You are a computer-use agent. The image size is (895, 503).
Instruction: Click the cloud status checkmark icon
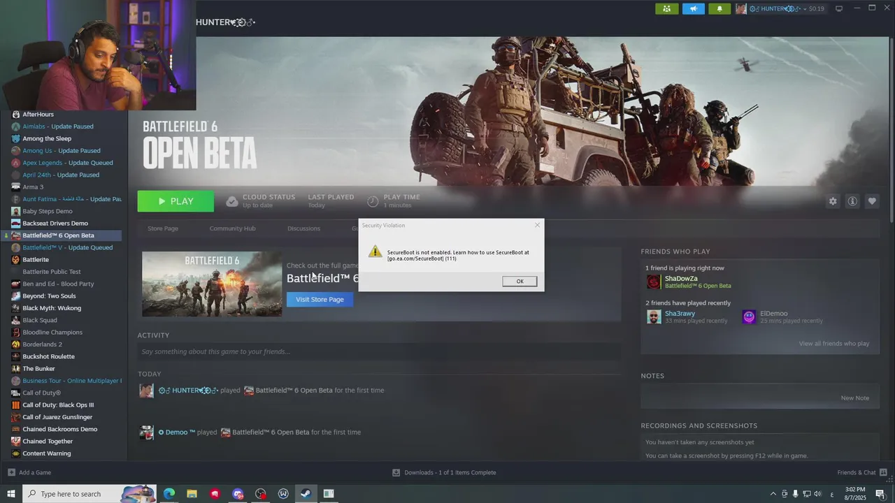click(x=232, y=201)
